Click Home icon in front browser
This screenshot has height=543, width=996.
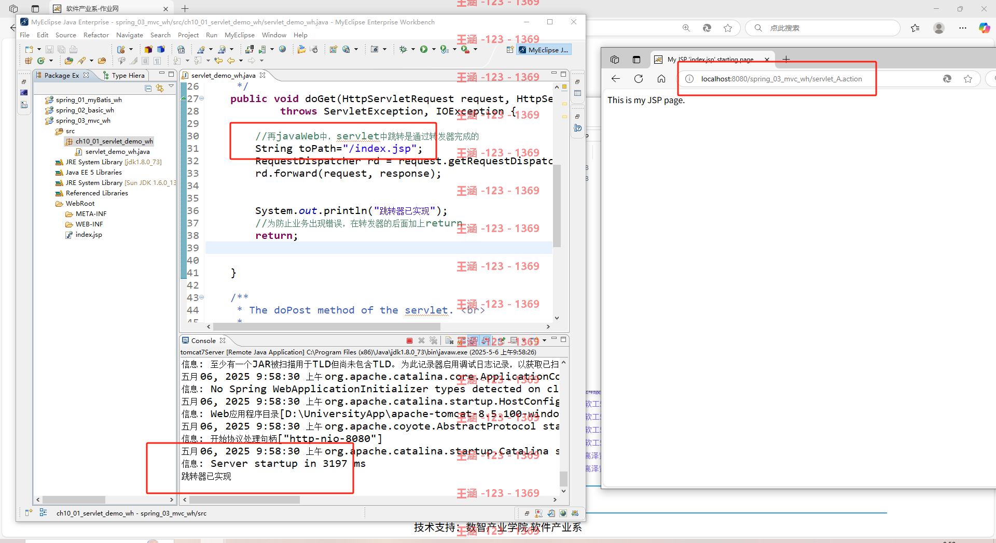click(x=661, y=79)
